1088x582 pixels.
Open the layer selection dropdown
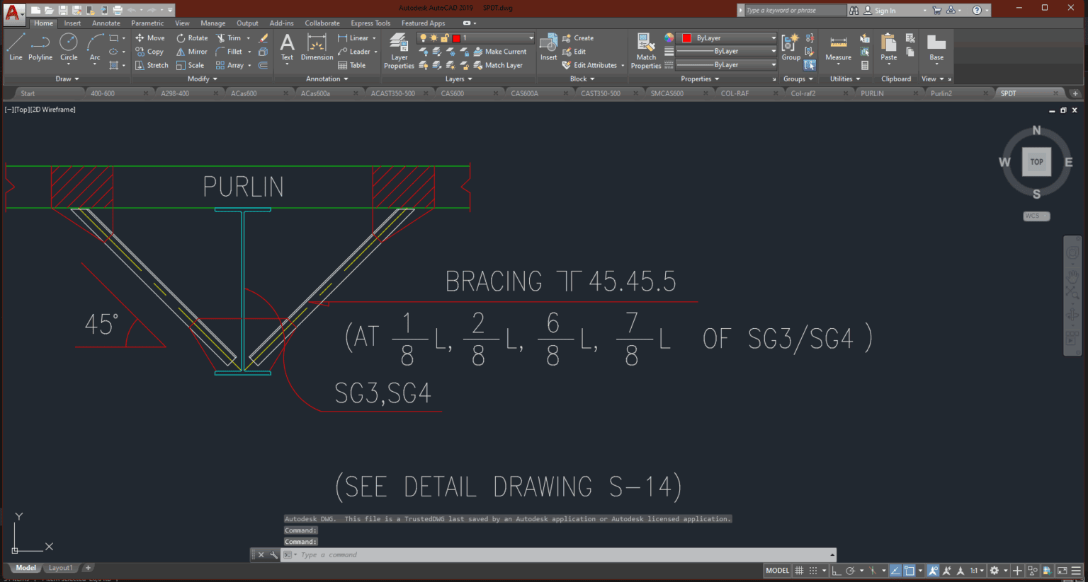click(530, 37)
